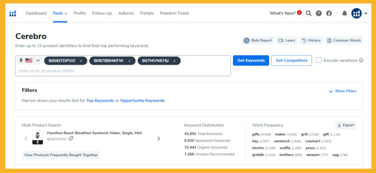Remove the B07MVN676J ASIN tag
This screenshot has width=376, height=173.
174,61
